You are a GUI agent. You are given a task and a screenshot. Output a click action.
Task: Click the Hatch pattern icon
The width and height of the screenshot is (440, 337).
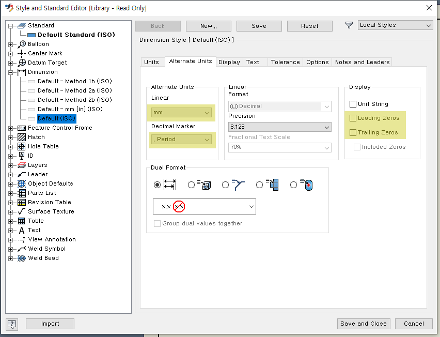[22, 137]
